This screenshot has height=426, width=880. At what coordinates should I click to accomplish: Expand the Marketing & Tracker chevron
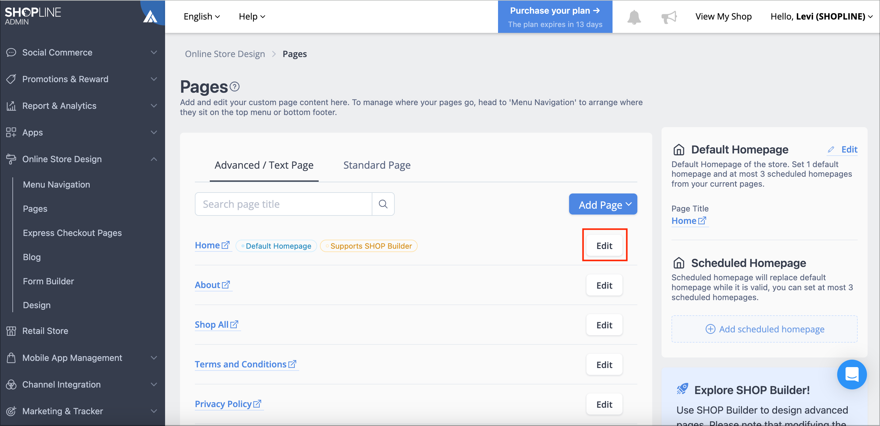[x=154, y=411]
